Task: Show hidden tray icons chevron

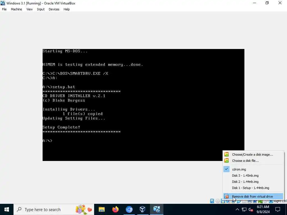Action: (237, 209)
